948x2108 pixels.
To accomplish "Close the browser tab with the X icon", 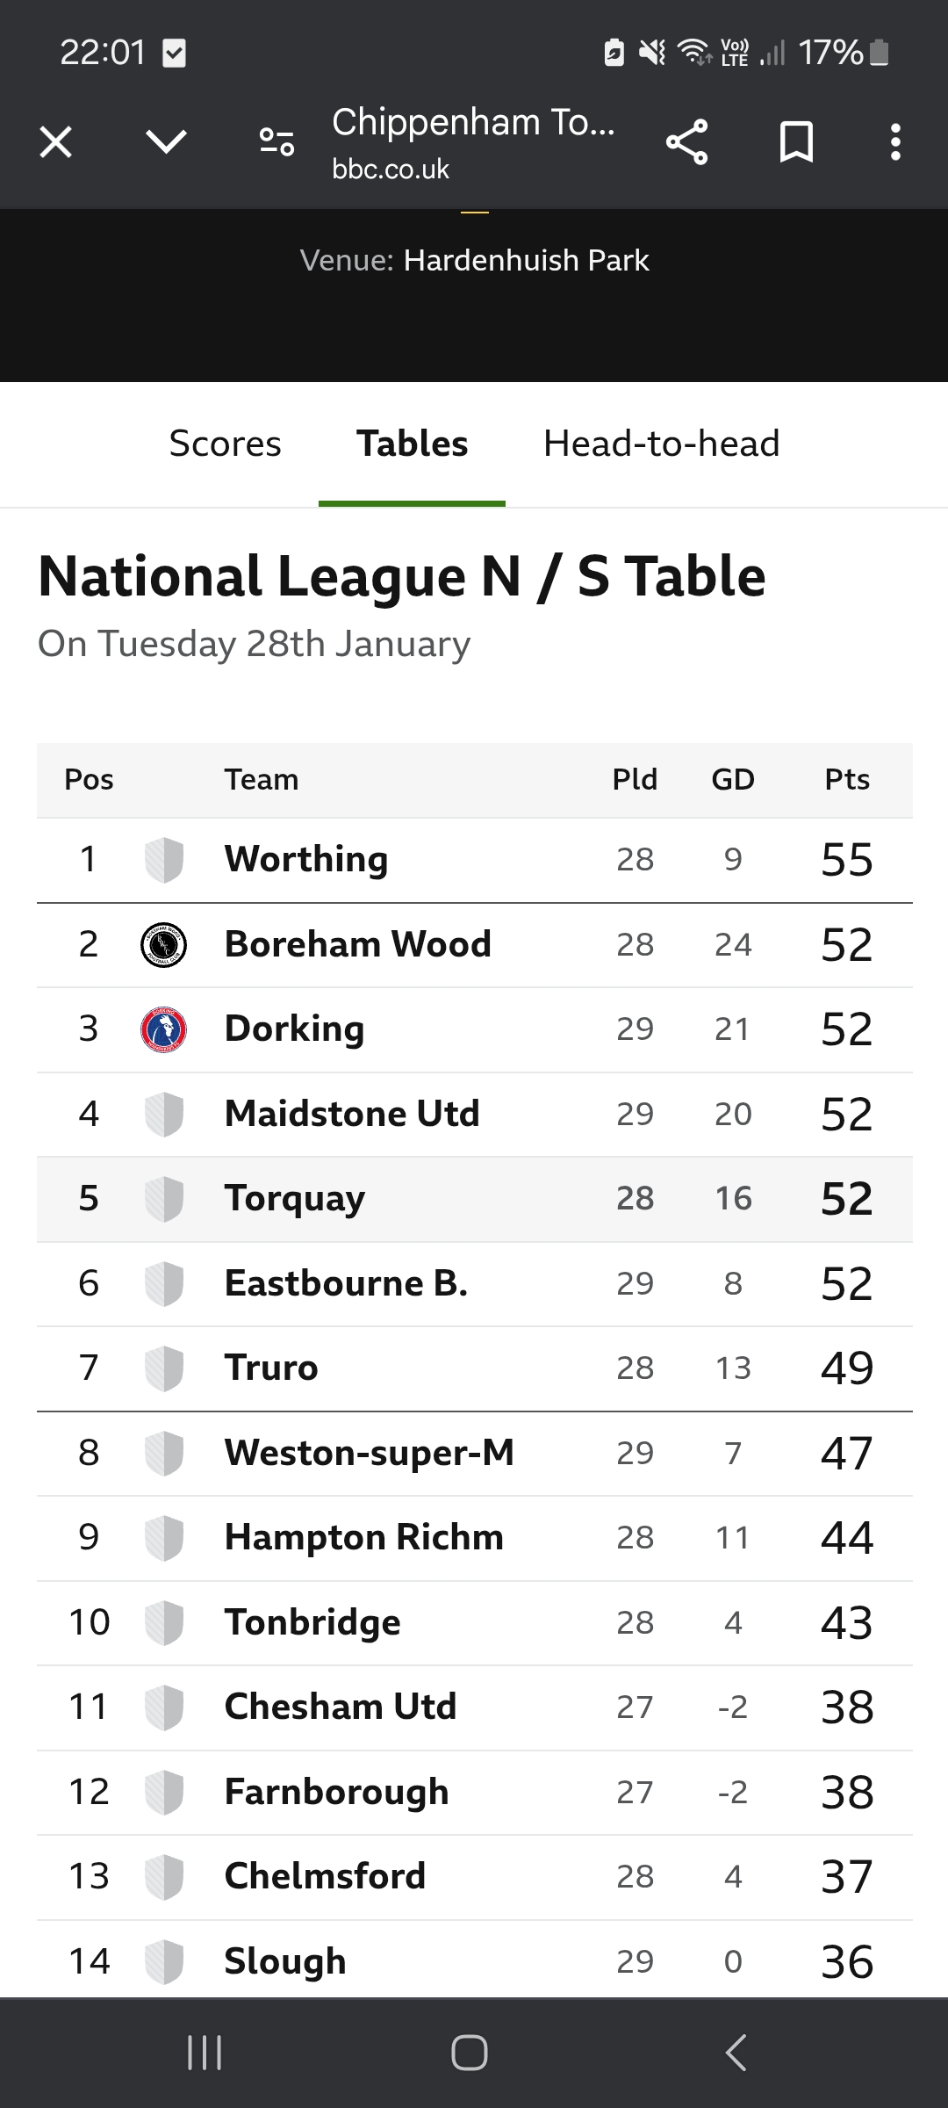I will (x=56, y=141).
